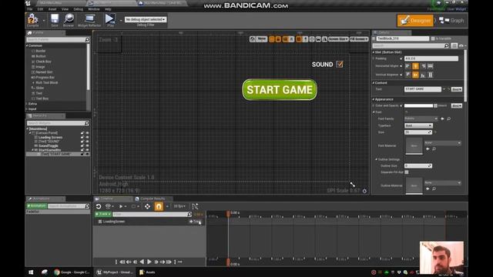Open the debug object filter dropdown

click(x=146, y=19)
